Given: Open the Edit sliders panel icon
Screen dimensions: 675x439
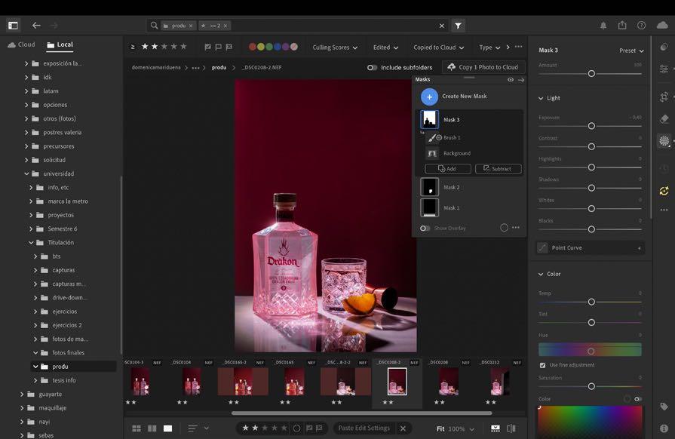Looking at the screenshot, I should point(664,69).
